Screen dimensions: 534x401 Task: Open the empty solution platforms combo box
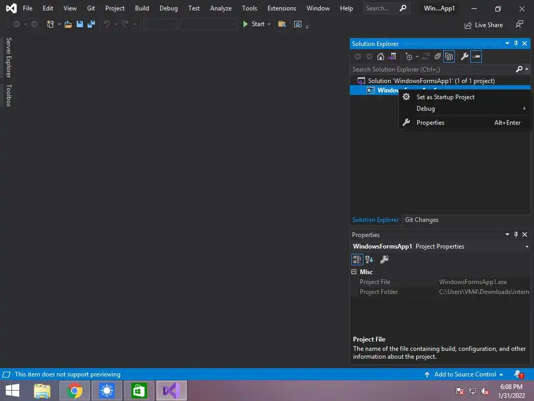coord(209,24)
